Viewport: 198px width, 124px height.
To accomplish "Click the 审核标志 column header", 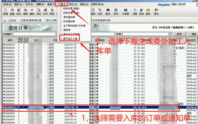I will pos(20,40).
